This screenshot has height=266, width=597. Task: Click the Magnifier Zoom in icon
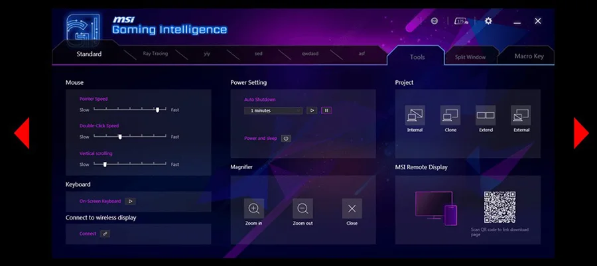pyautogui.click(x=253, y=208)
